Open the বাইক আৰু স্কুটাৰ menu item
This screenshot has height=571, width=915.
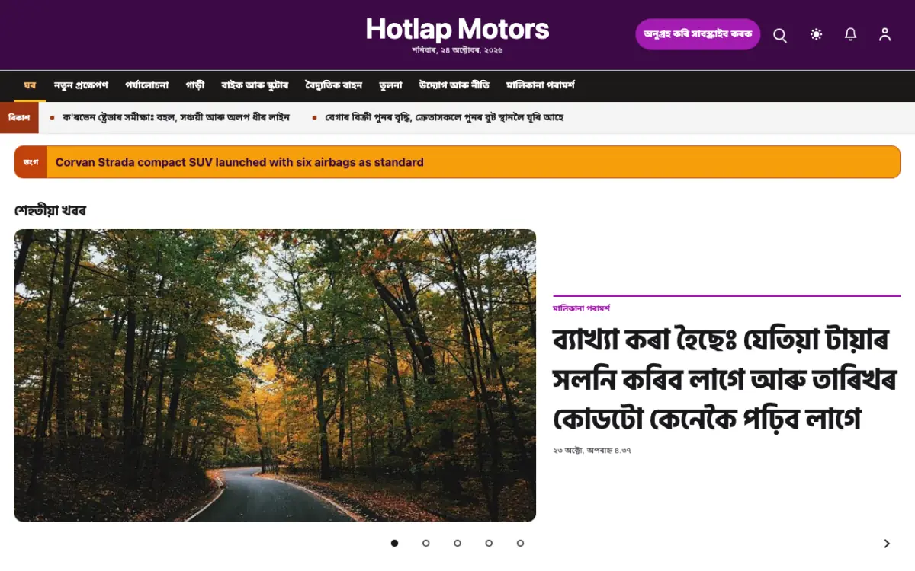click(x=255, y=85)
